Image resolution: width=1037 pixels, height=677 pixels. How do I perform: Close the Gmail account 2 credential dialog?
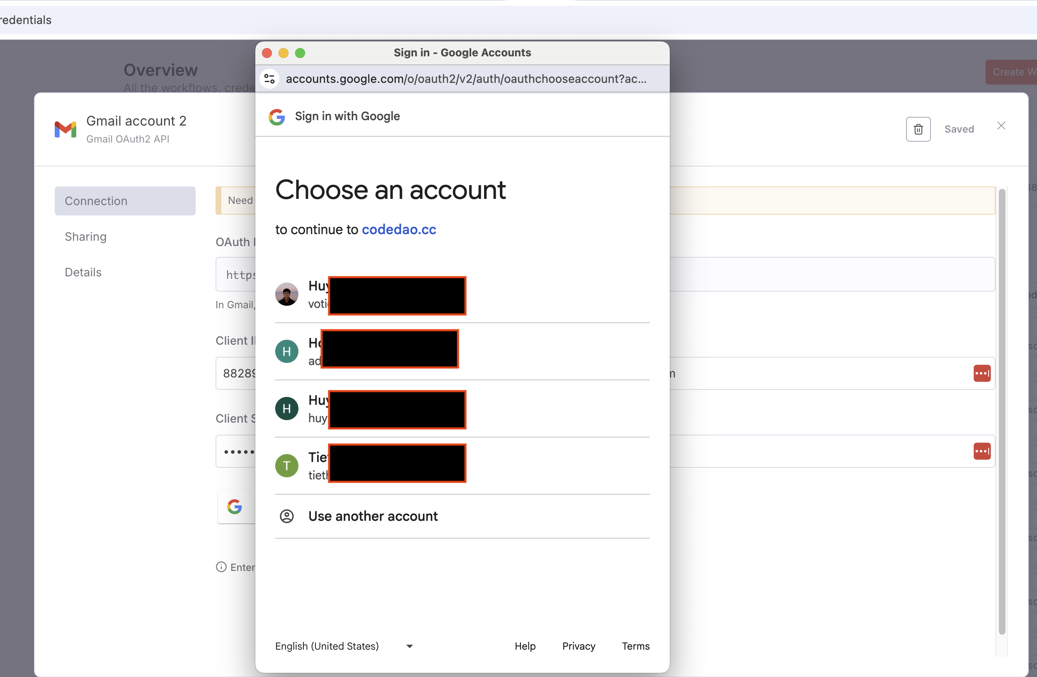[1001, 126]
